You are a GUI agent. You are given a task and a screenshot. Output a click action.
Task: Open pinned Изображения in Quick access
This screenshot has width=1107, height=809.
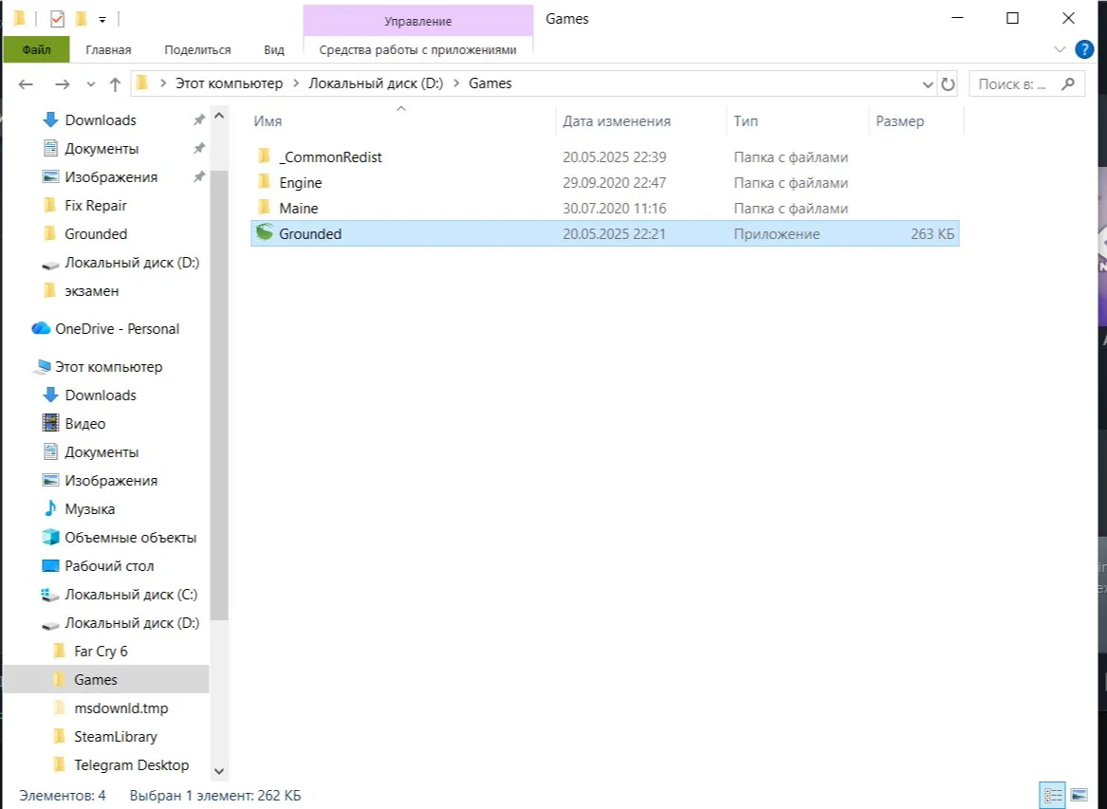coord(111,176)
